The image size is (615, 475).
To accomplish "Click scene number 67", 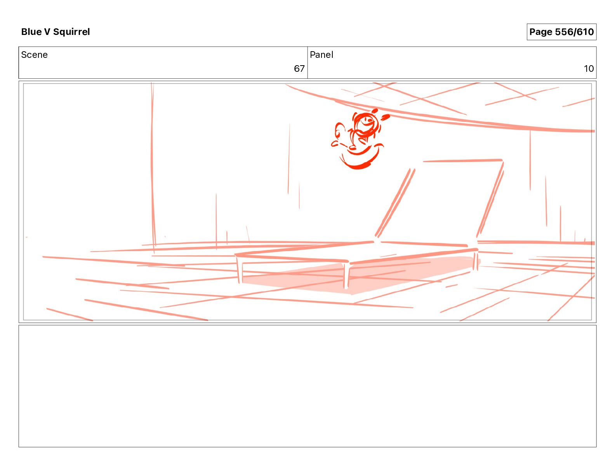I will (x=299, y=69).
